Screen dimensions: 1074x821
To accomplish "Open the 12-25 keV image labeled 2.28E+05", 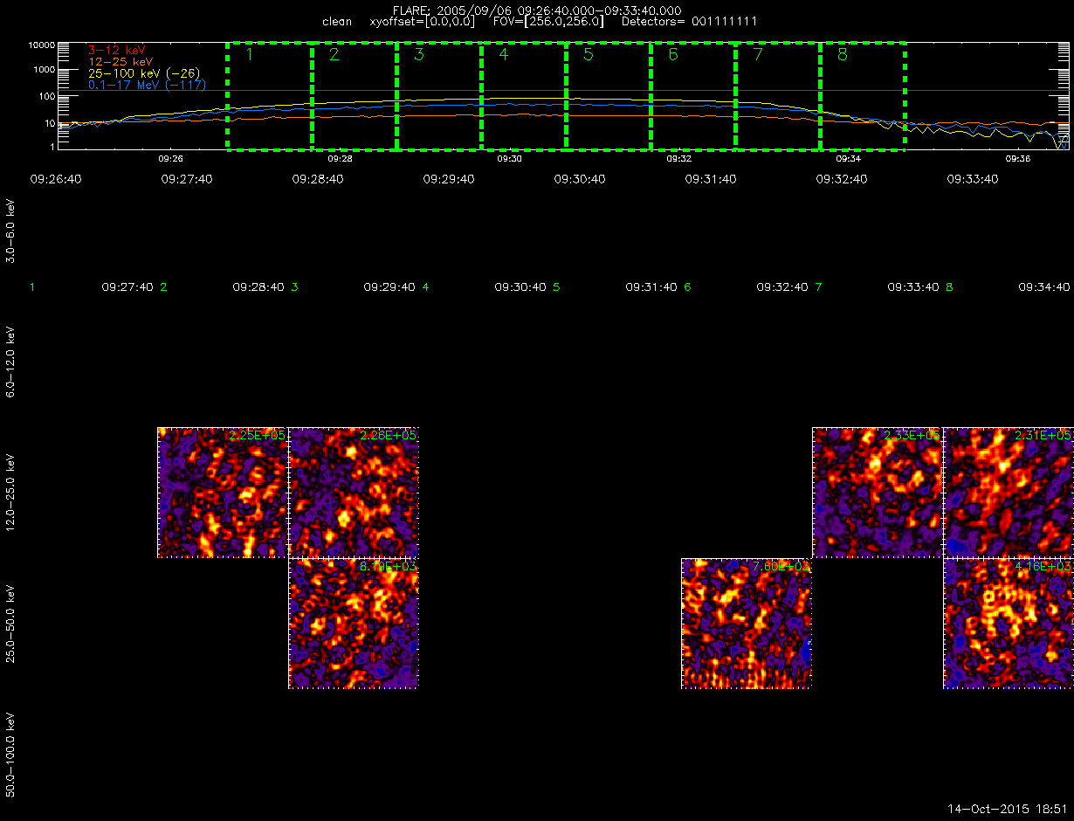I will [x=354, y=493].
